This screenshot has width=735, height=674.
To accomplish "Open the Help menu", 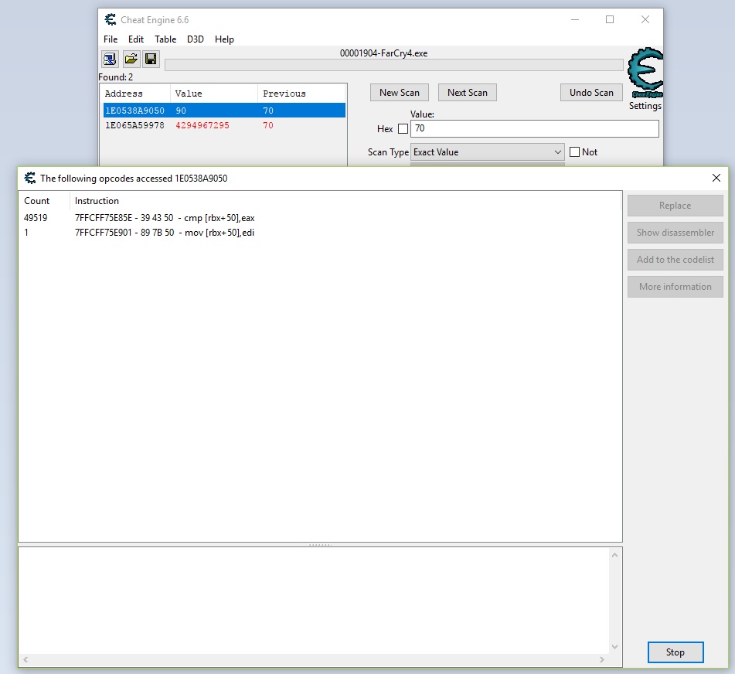I will click(x=224, y=39).
